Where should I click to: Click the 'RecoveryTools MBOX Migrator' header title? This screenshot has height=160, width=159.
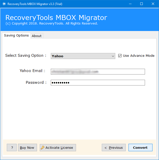coord(56,17)
